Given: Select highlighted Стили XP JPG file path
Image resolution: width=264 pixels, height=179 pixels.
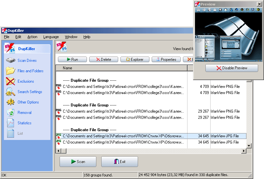Looking at the screenshot, I should click(x=123, y=136).
